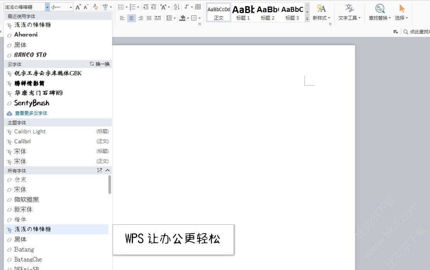
Task: Click the sort fonts icon in 所有字体 header
Action: click(99, 170)
